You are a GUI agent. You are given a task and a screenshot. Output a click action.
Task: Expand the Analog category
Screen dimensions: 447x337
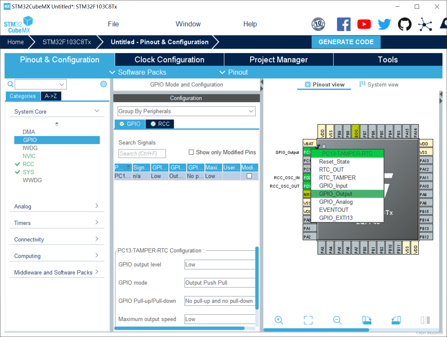click(x=97, y=206)
